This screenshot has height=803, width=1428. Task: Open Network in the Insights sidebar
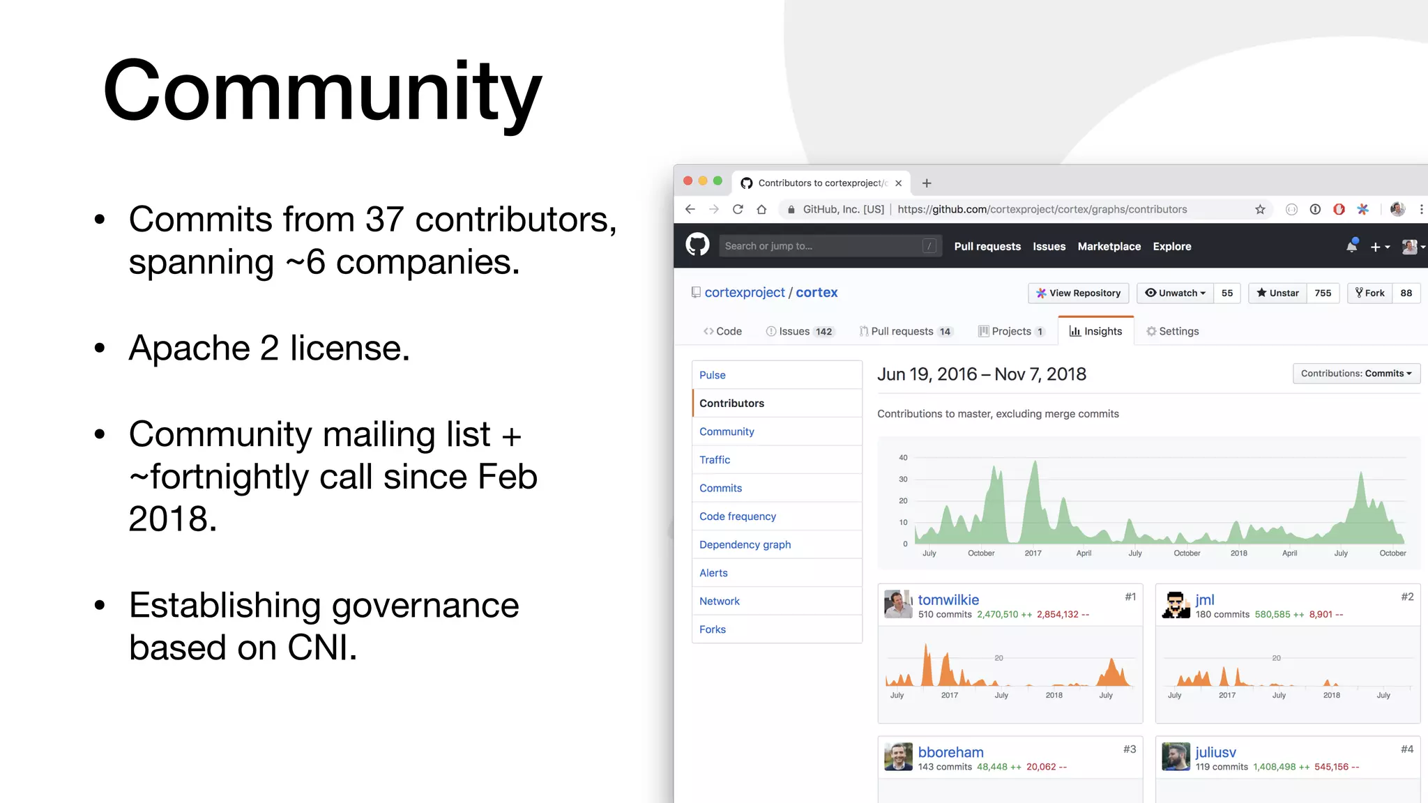(777, 601)
